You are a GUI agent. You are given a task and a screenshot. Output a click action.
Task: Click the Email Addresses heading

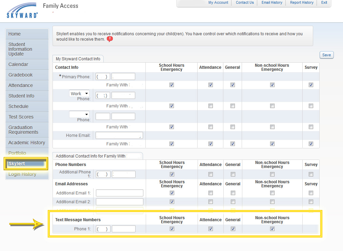coord(71,184)
